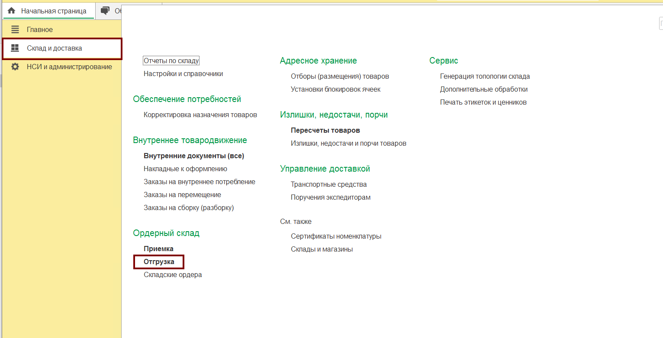This screenshot has height=338, width=663.
Task: Open the Отгрузка link
Action: click(159, 262)
